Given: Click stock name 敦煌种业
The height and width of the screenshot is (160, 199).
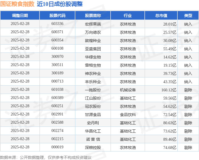Looking at the screenshot, I should tap(93, 40).
